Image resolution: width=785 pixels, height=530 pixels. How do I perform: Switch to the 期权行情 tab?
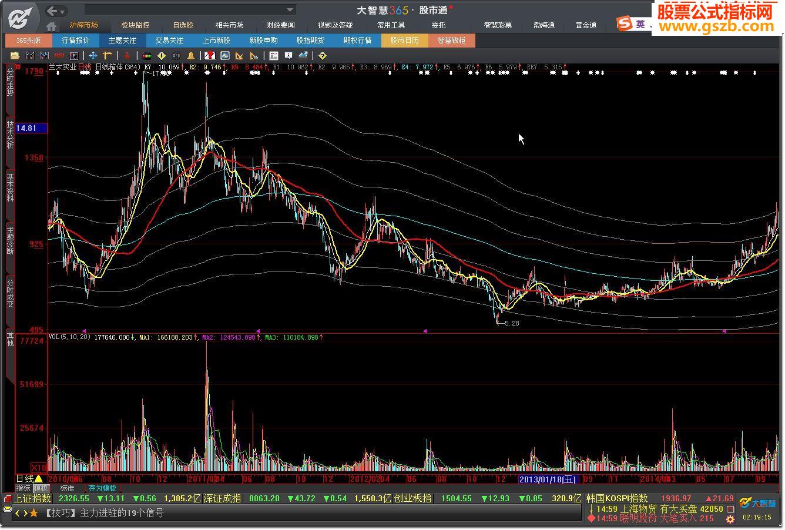click(x=357, y=41)
